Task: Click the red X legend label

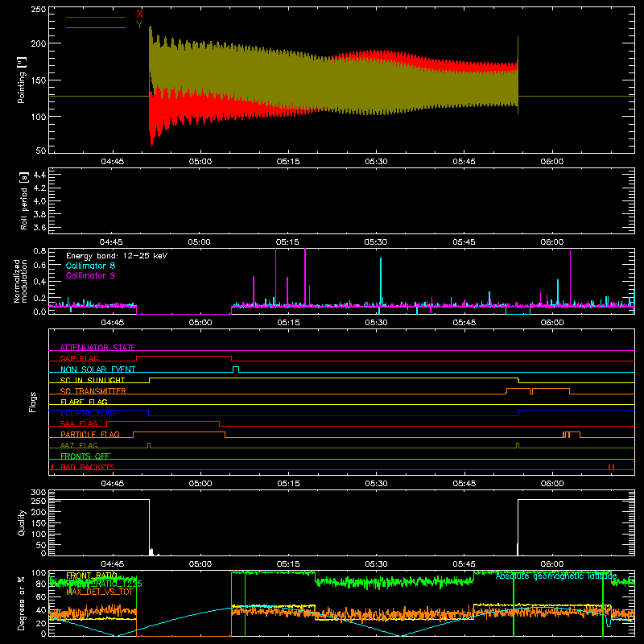Action: pos(139,14)
